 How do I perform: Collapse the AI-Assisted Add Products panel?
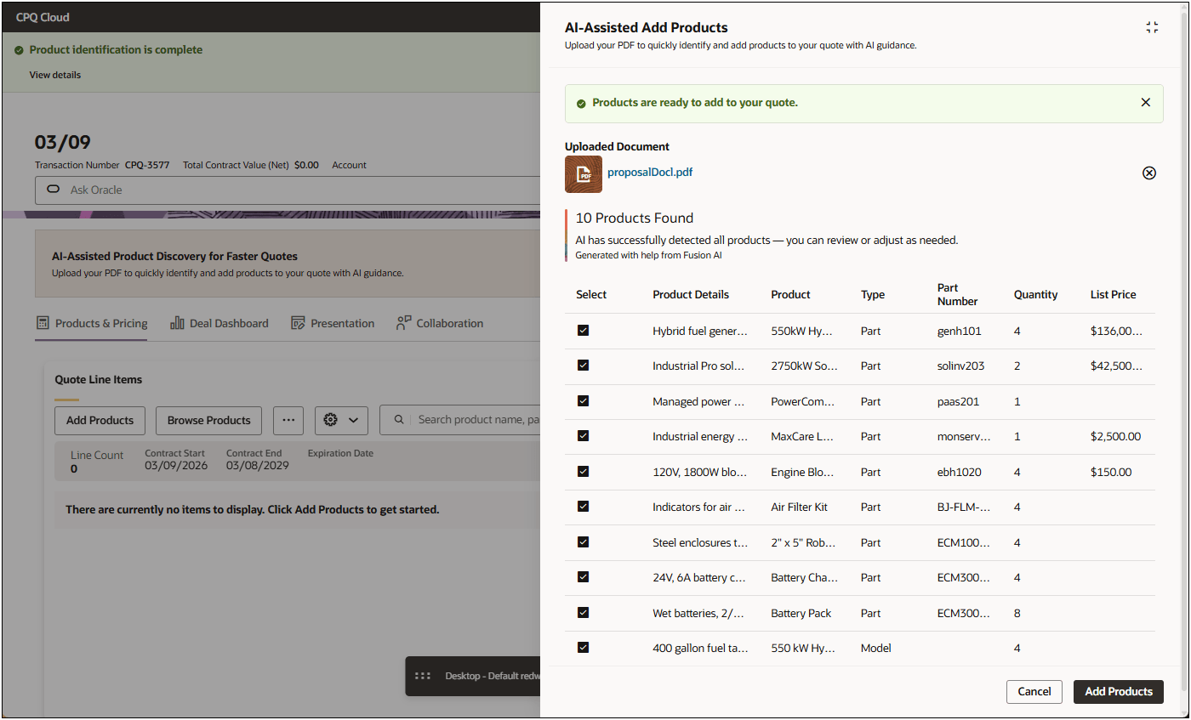[1152, 27]
